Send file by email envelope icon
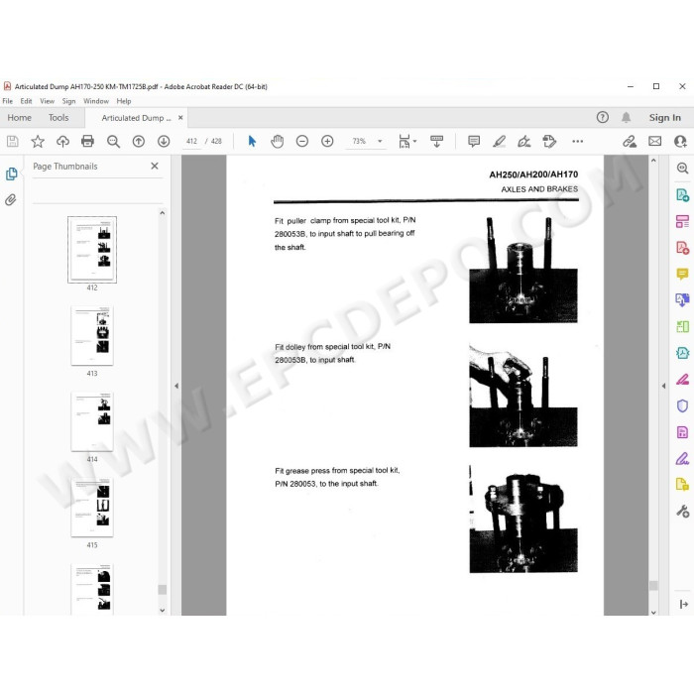The image size is (694, 694). [x=655, y=141]
